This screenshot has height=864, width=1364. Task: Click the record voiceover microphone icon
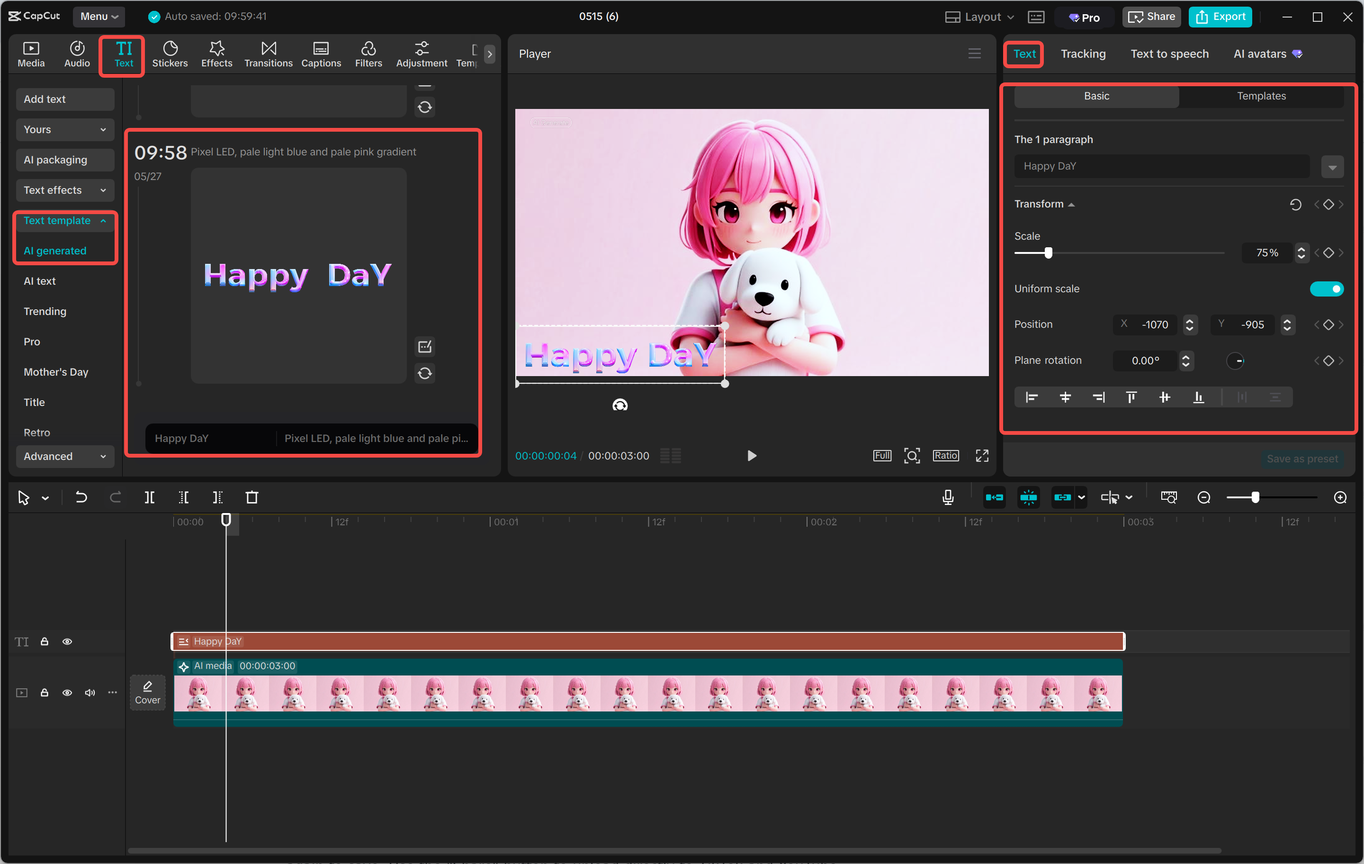[x=948, y=497]
